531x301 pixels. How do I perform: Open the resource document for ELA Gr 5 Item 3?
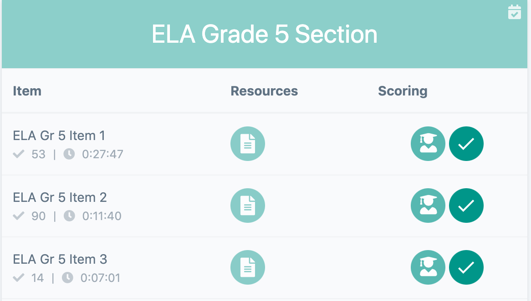click(248, 267)
